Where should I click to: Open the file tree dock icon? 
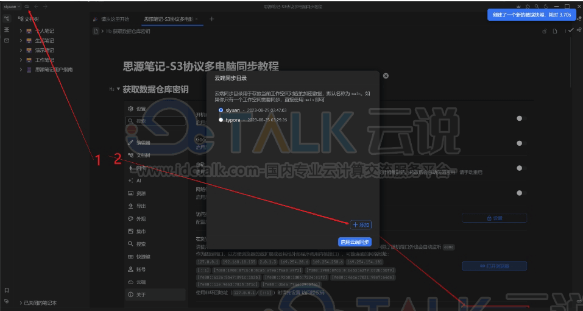tap(7, 18)
